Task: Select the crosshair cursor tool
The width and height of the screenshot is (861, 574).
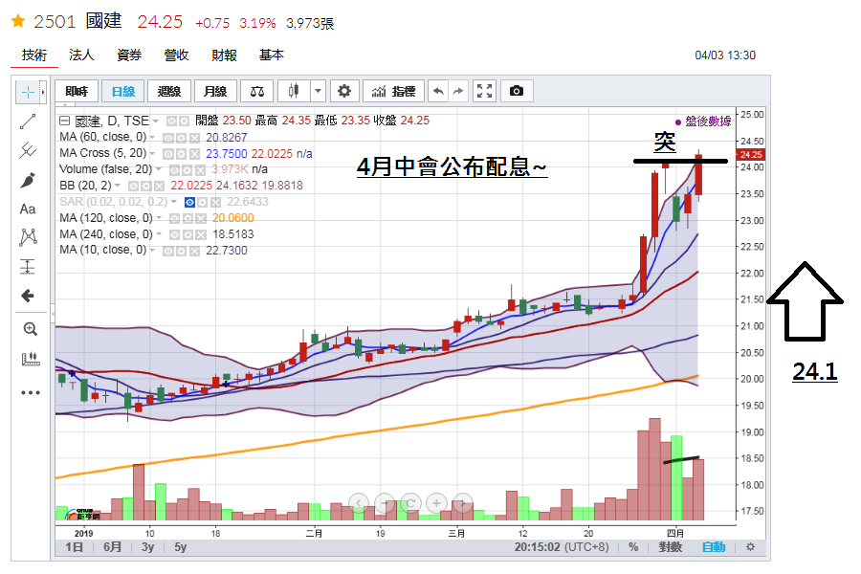Action: coord(28,92)
